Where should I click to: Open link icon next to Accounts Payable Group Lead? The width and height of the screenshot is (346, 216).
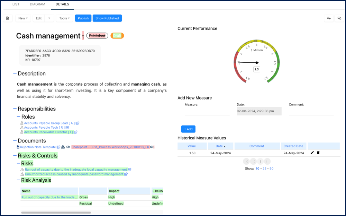(x=78, y=123)
